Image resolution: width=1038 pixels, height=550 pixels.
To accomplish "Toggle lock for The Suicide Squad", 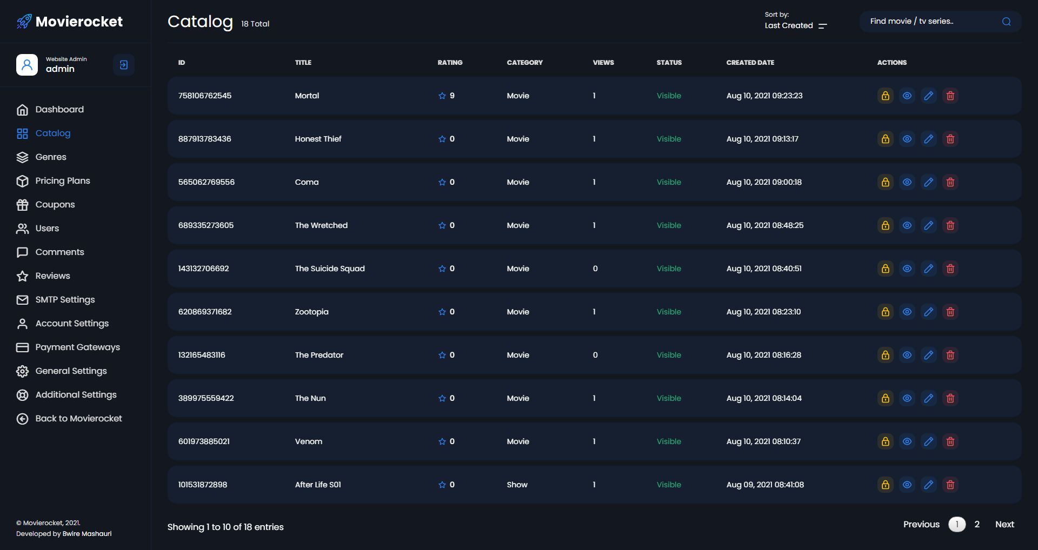I will pos(885,269).
